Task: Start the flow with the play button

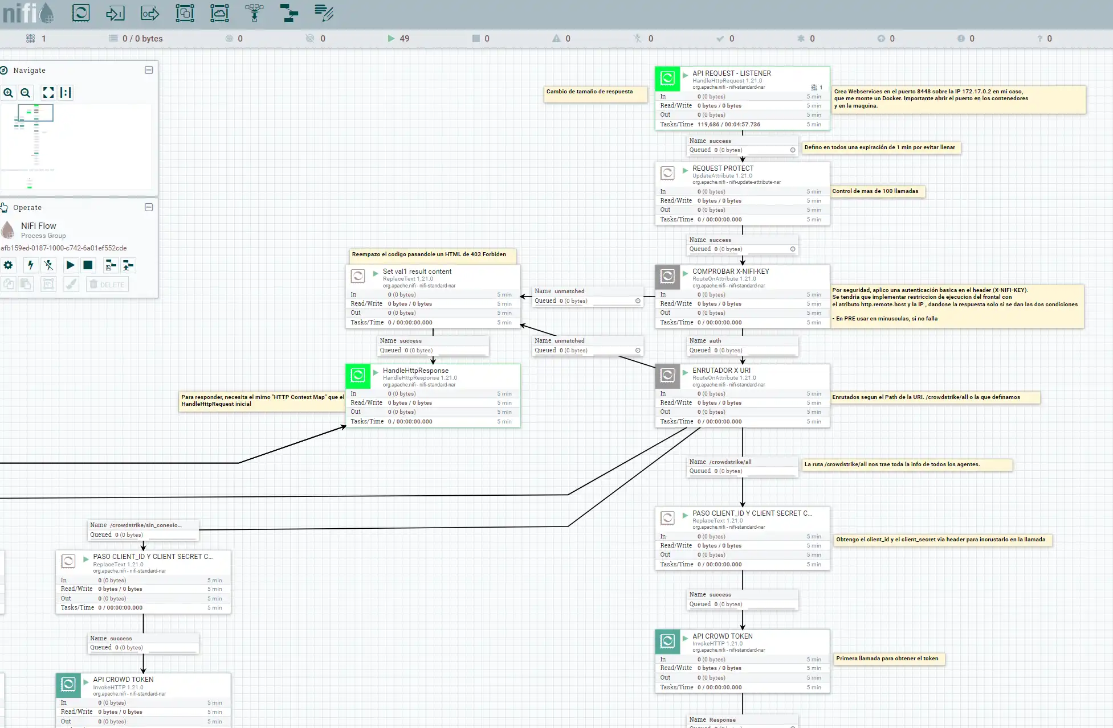Action: [x=70, y=265]
